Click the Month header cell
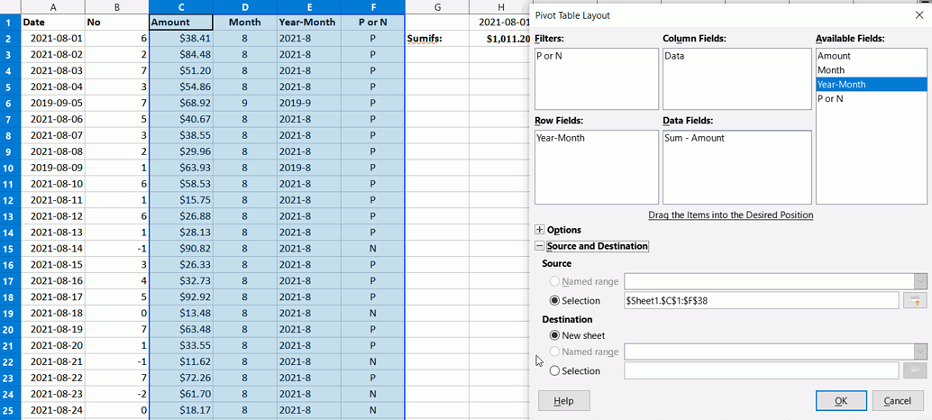This screenshot has width=932, height=420. point(245,23)
